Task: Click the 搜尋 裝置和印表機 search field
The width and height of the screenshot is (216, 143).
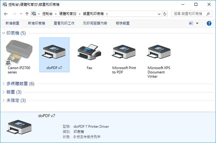Action: tap(189, 14)
